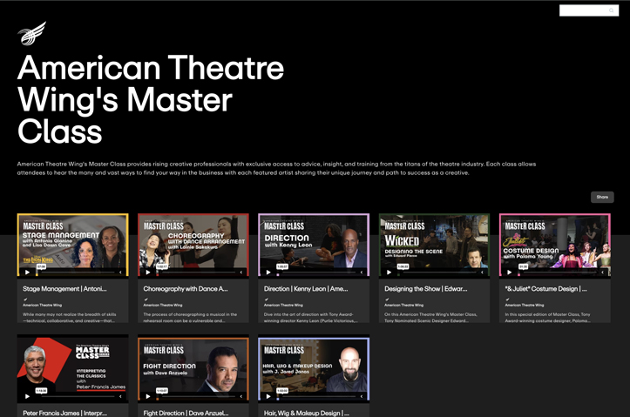The width and height of the screenshot is (630, 417).
Task: Mute the Direction Kenny Leon video volume icon
Action: (362, 272)
